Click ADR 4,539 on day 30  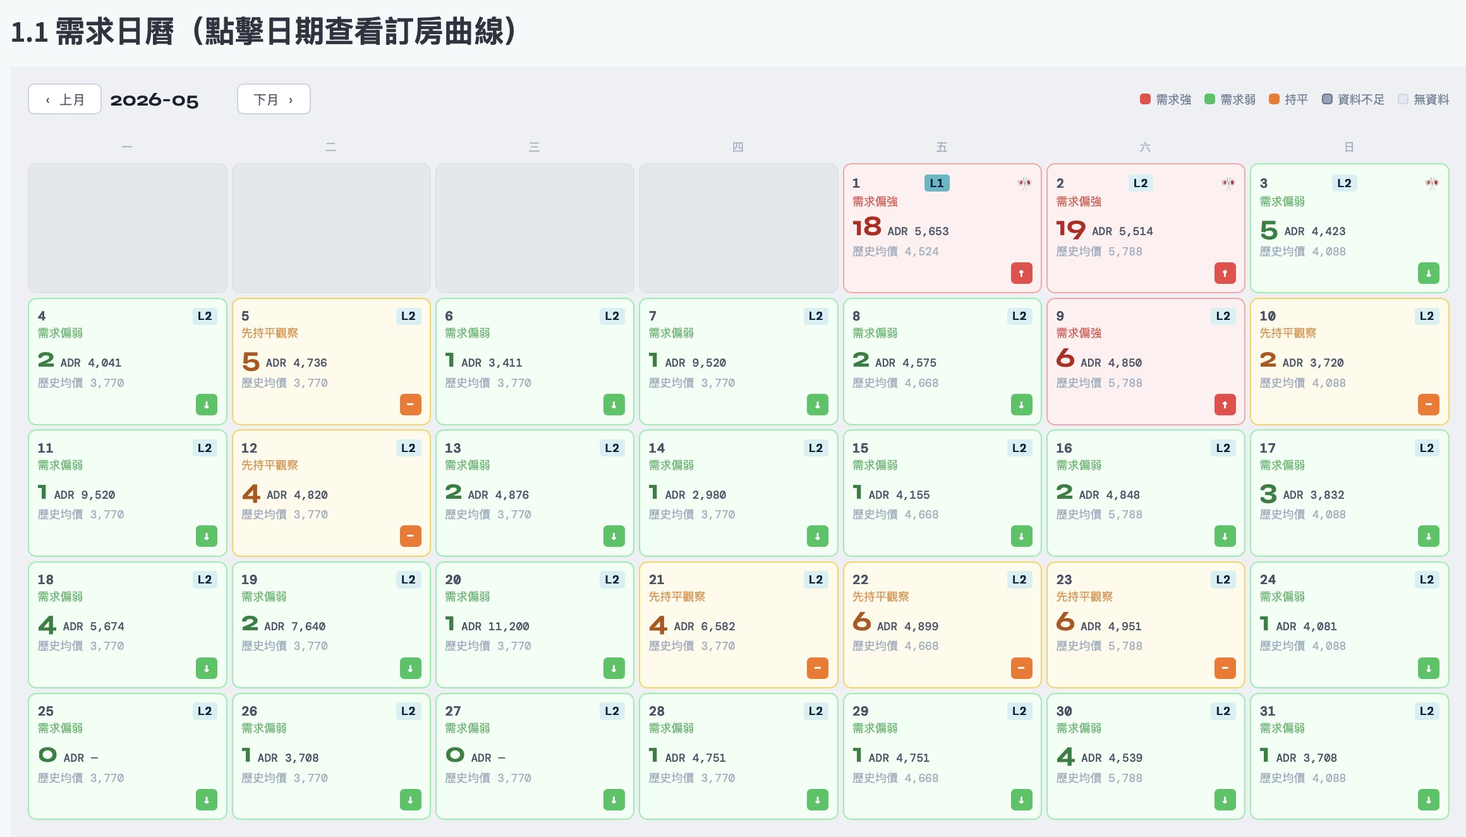click(1112, 758)
